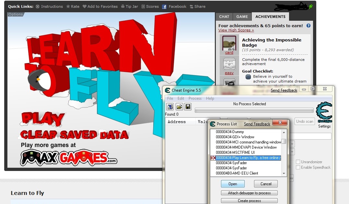The image size is (349, 204).
Task: Switch to the ACHIEVEMENTS tab
Action: (271, 17)
